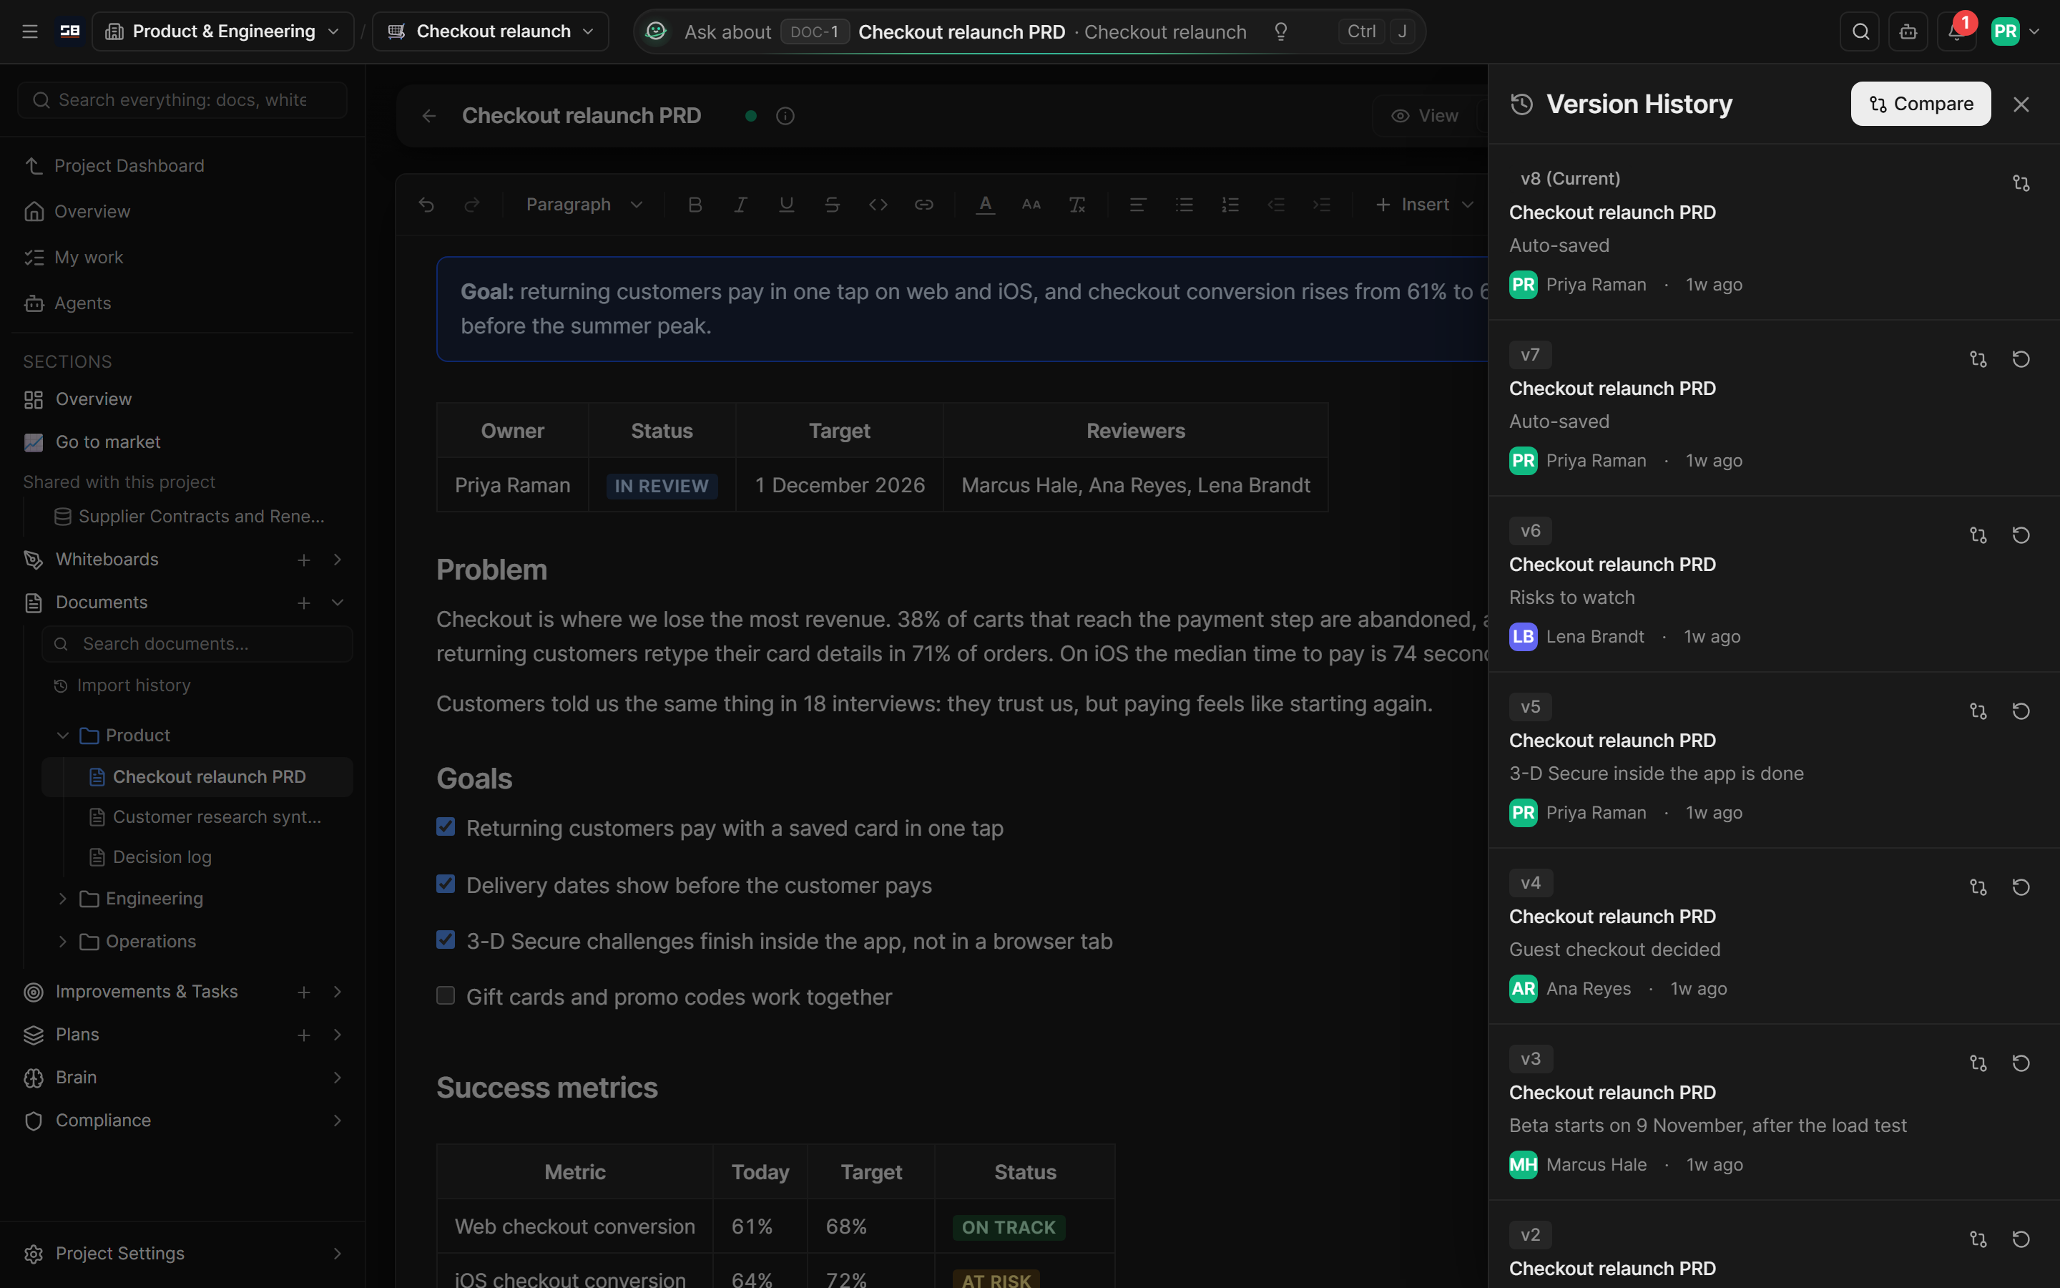Focus the Search documents field
2060x1288 pixels.
coord(197,644)
